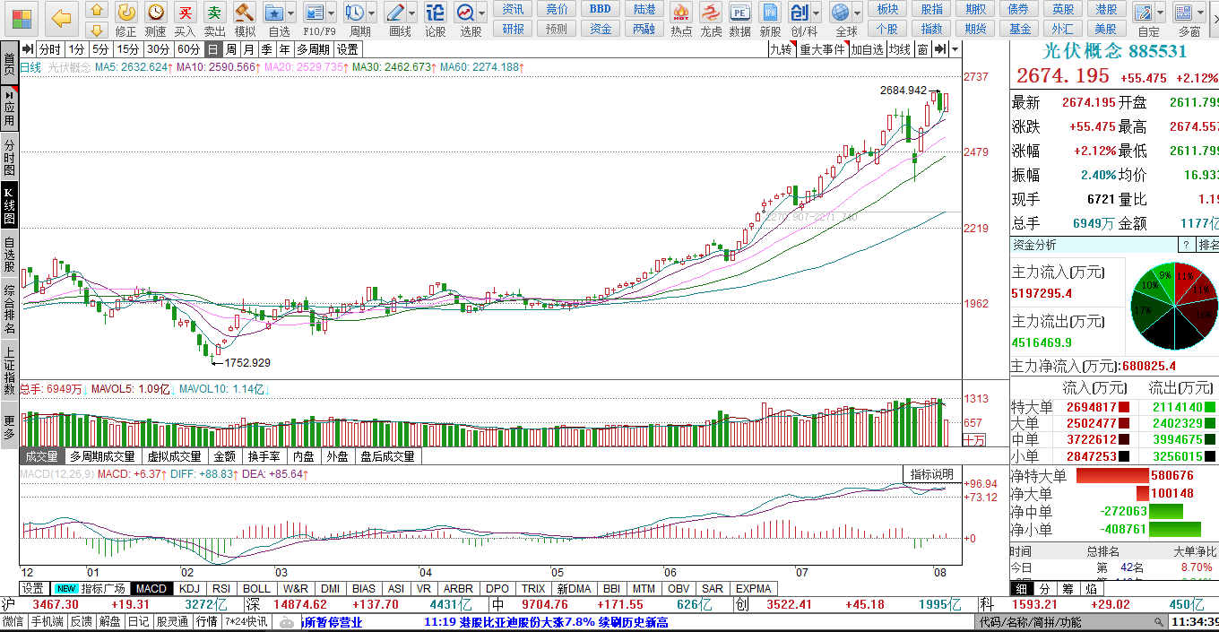Expand the 自选 dropdown arrow
Image resolution: width=1219 pixels, height=632 pixels.
point(291,13)
